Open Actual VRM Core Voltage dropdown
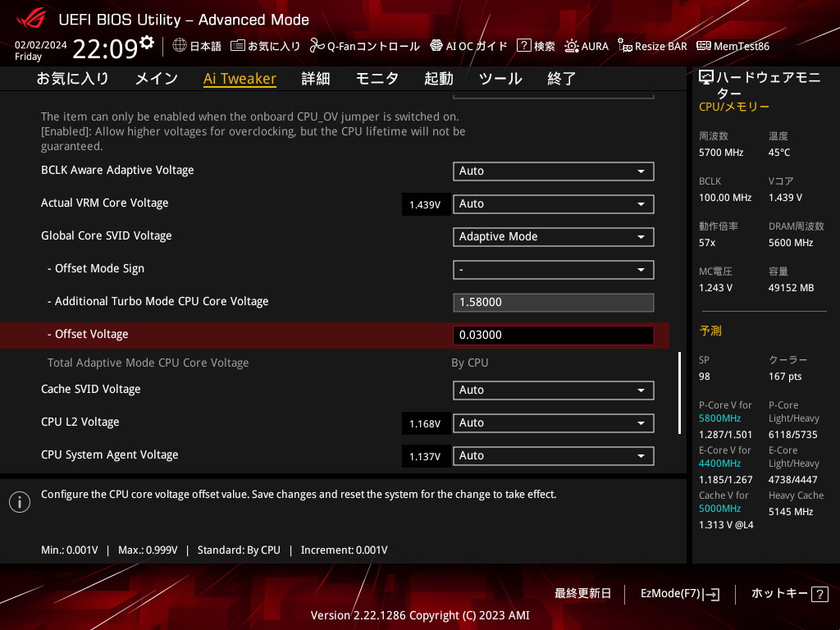The image size is (840, 630). point(554,204)
